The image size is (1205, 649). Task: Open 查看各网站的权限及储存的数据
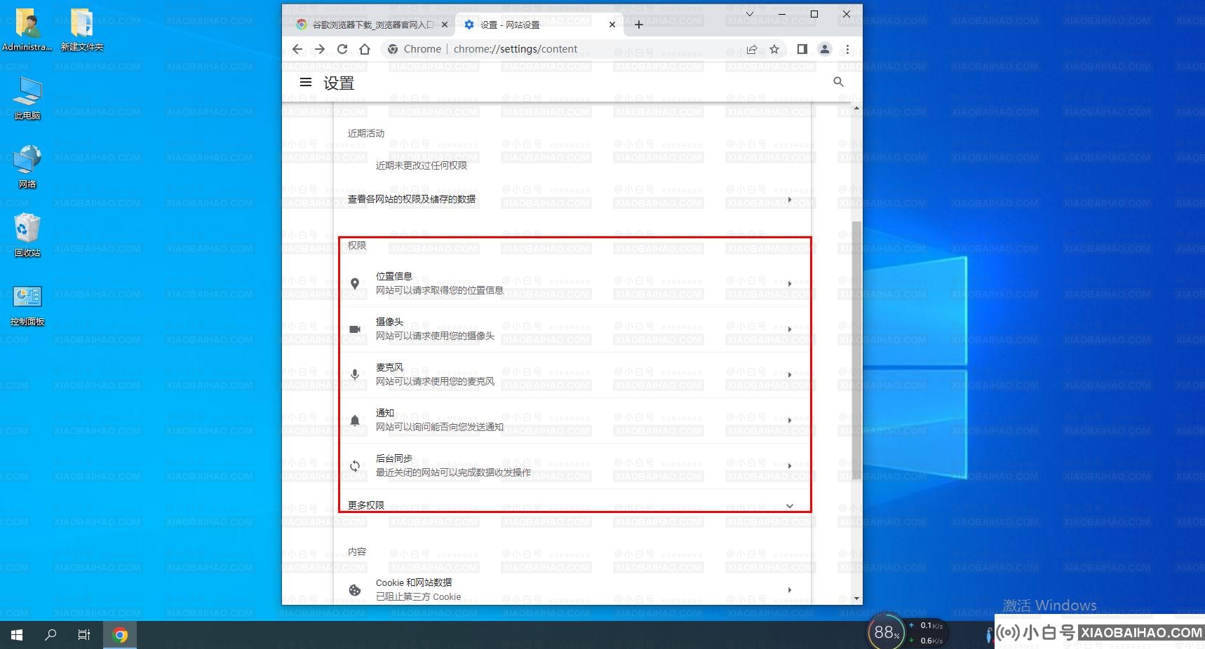[x=572, y=199]
